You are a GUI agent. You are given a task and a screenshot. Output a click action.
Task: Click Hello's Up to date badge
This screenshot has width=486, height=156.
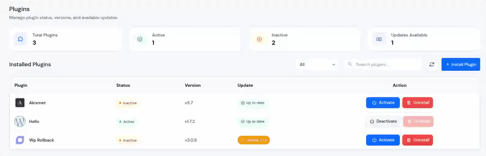253,121
